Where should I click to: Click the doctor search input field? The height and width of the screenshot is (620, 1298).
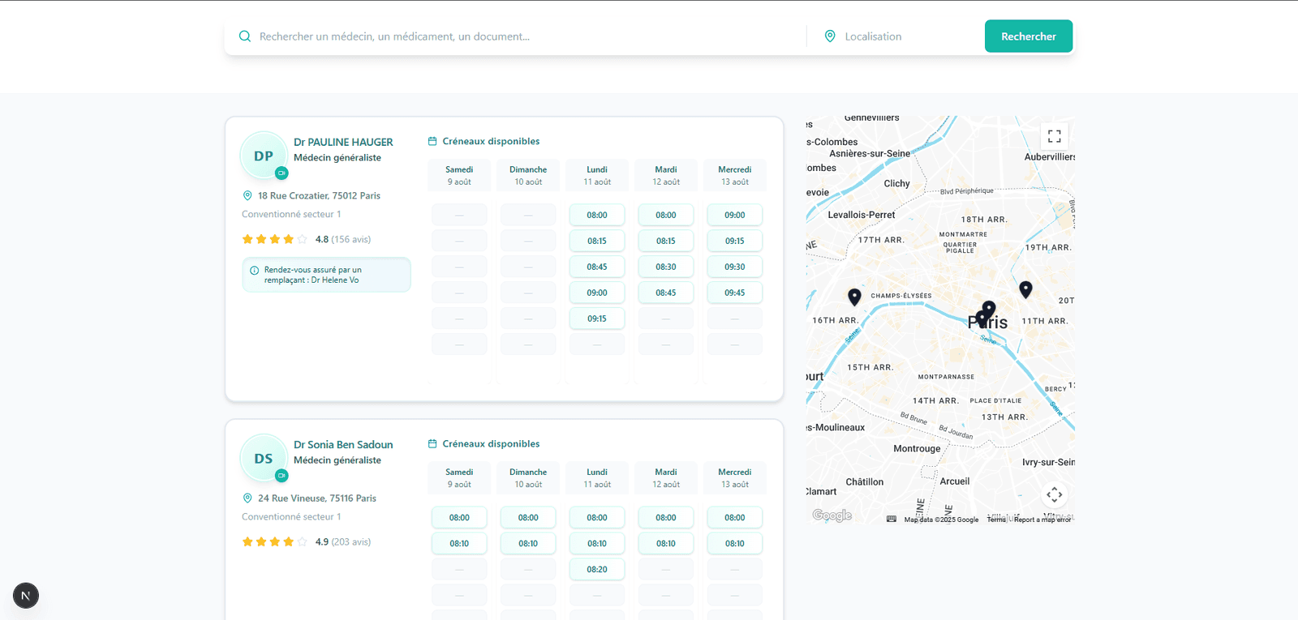coord(527,36)
